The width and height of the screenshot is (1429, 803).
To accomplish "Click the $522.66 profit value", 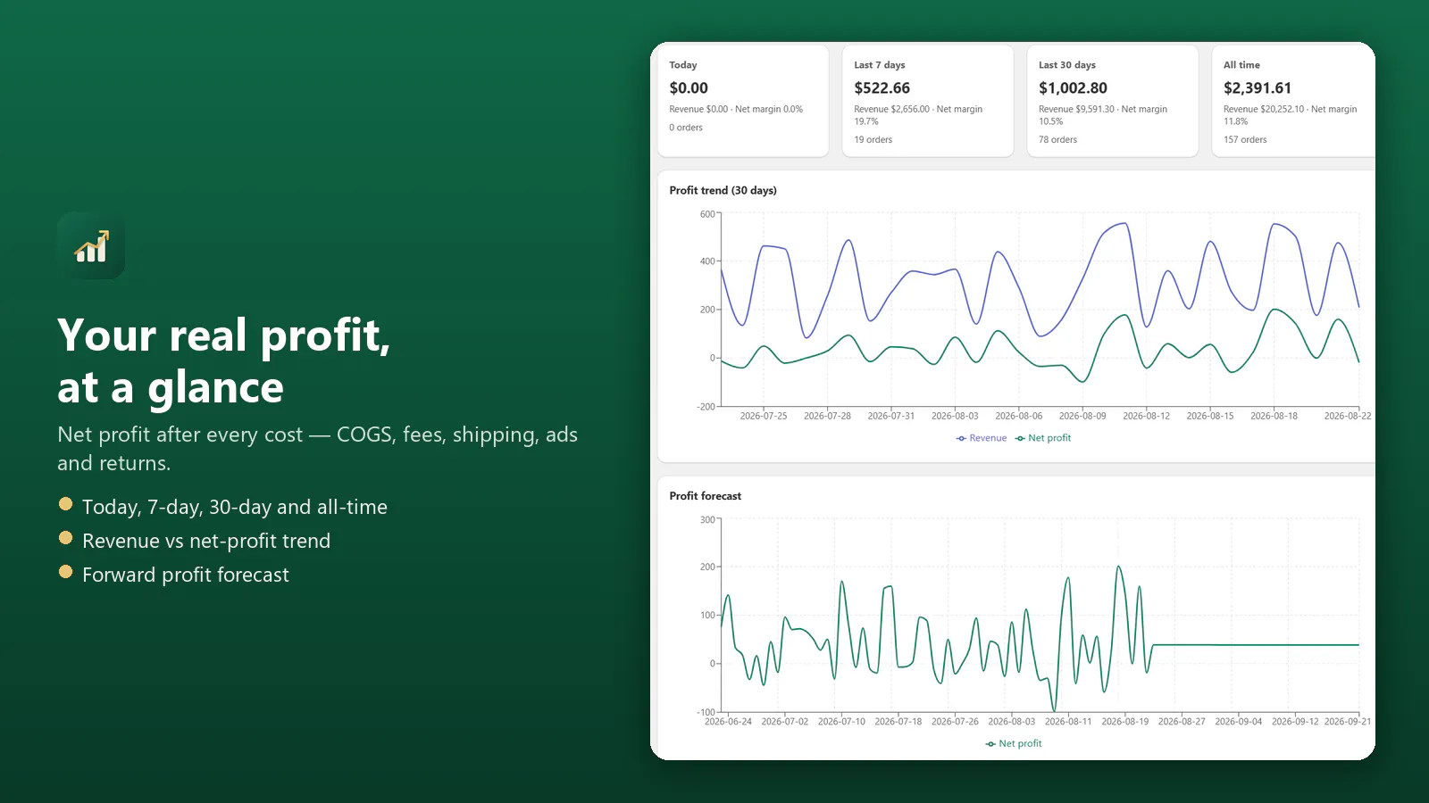I will (x=882, y=88).
